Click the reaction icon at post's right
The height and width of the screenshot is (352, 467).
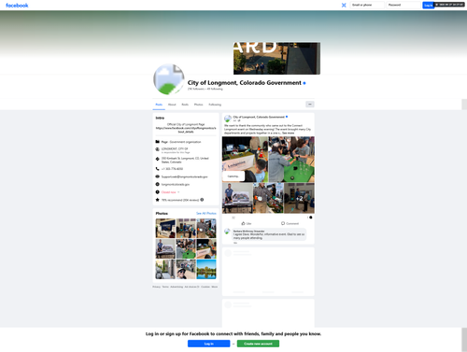[x=310, y=218]
